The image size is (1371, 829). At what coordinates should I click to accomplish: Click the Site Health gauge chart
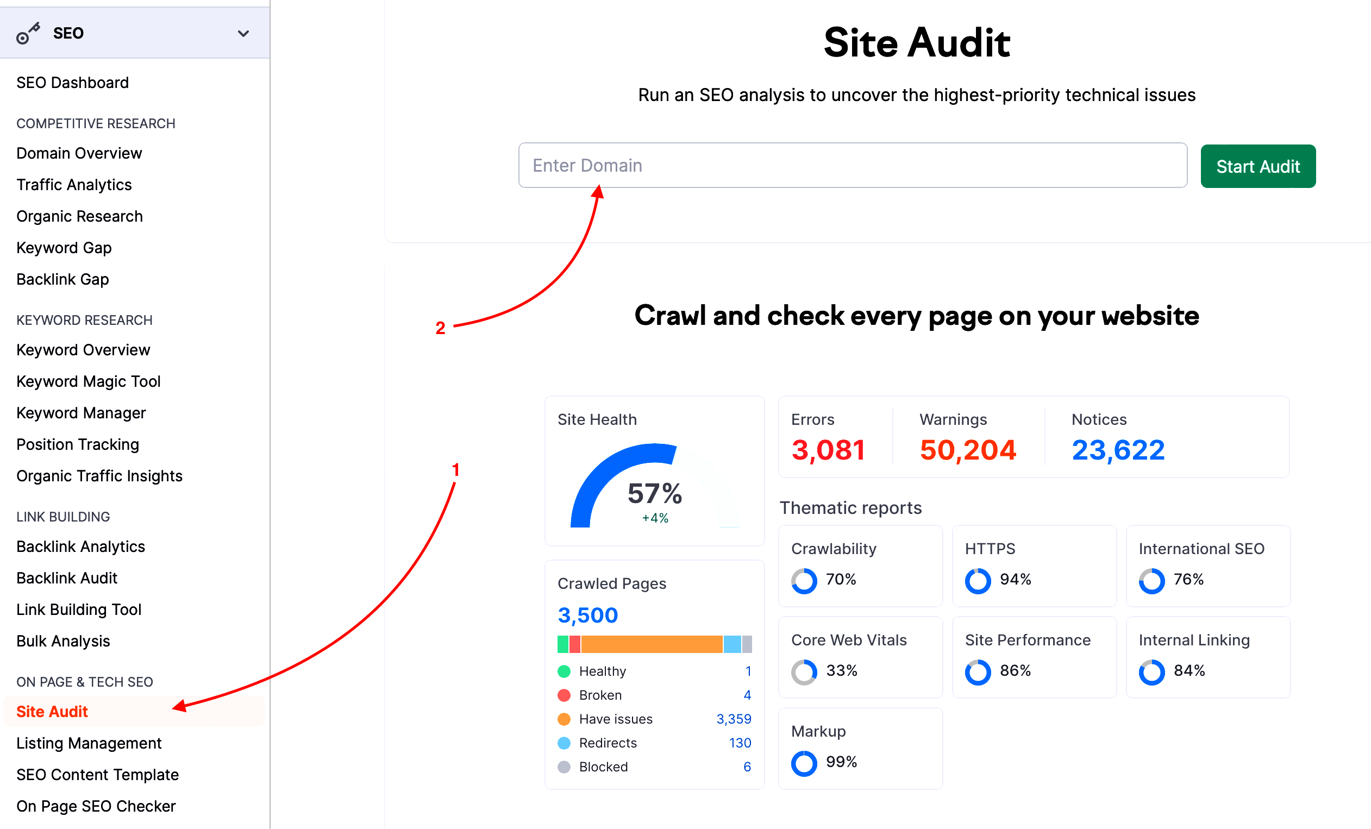pyautogui.click(x=654, y=485)
